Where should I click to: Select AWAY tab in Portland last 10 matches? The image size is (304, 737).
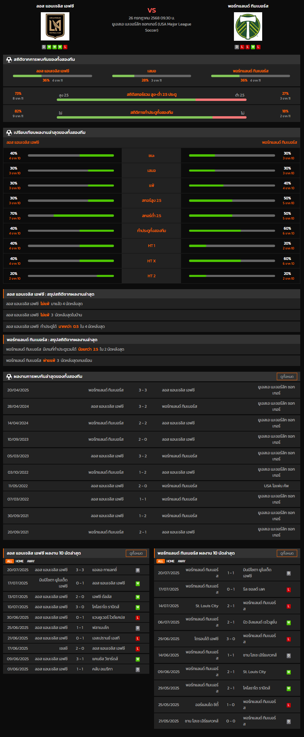(182, 561)
